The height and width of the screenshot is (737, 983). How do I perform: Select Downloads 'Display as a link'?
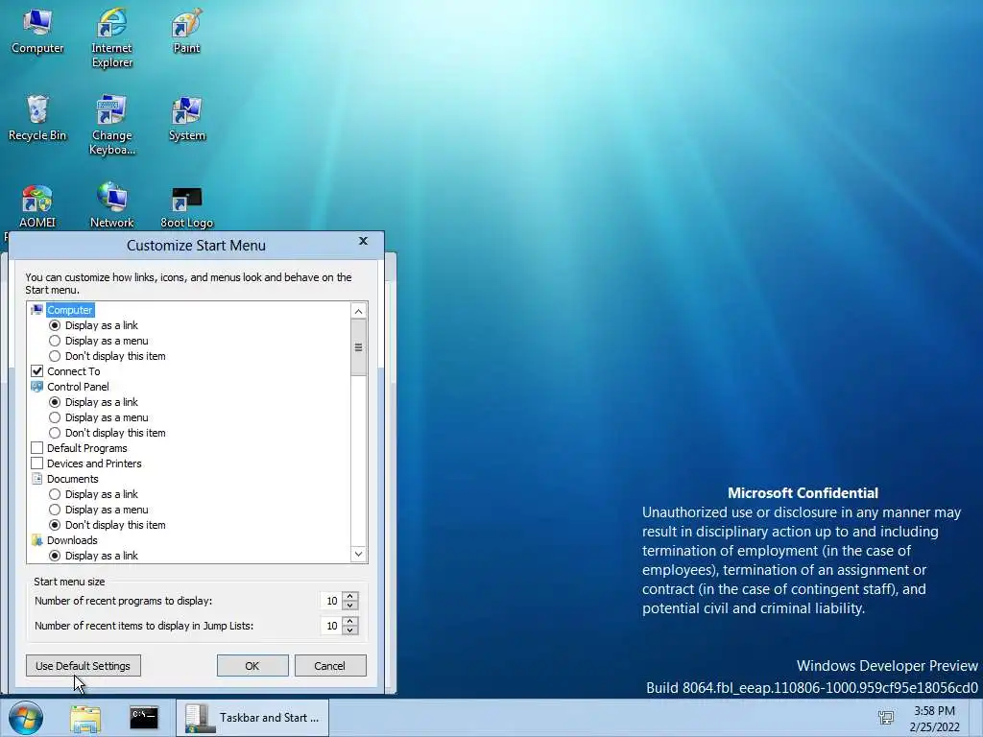pos(55,556)
